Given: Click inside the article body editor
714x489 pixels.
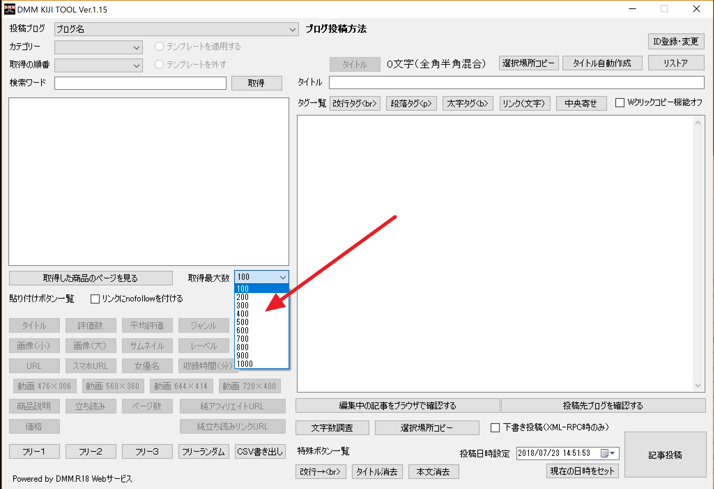Looking at the screenshot, I should pos(495,254).
